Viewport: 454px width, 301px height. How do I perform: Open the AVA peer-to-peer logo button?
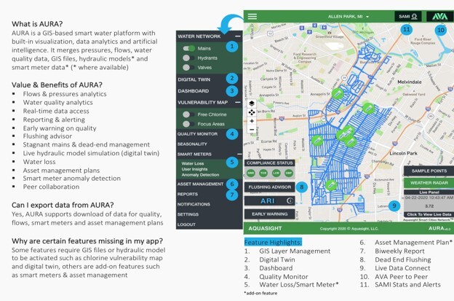(440, 17)
